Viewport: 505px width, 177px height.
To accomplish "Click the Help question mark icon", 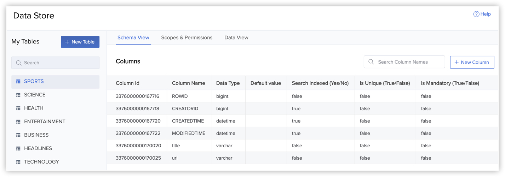I will point(476,14).
